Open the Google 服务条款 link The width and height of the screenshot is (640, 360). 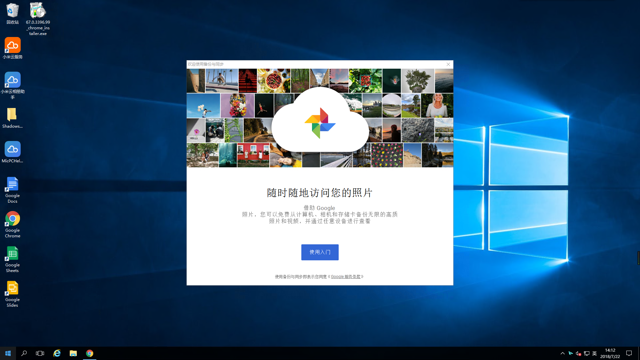coord(346,277)
